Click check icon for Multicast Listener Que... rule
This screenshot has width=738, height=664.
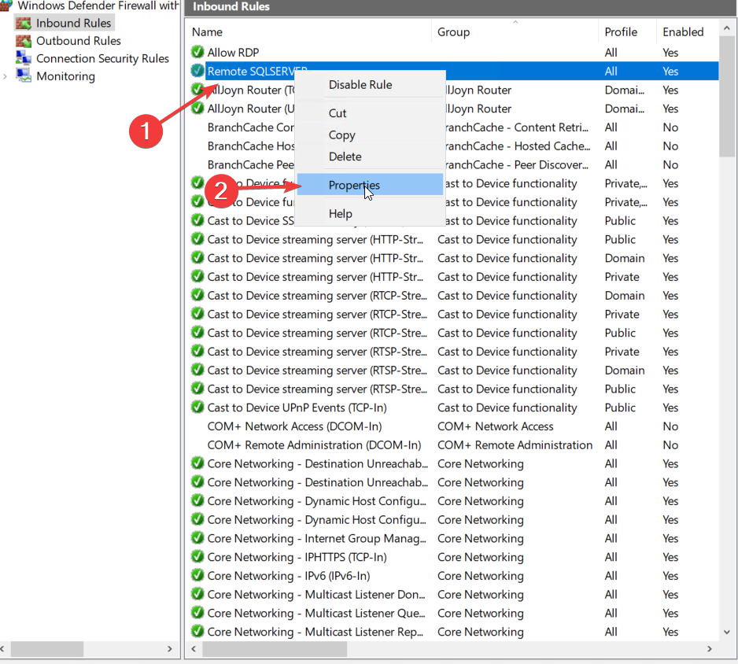tap(197, 613)
